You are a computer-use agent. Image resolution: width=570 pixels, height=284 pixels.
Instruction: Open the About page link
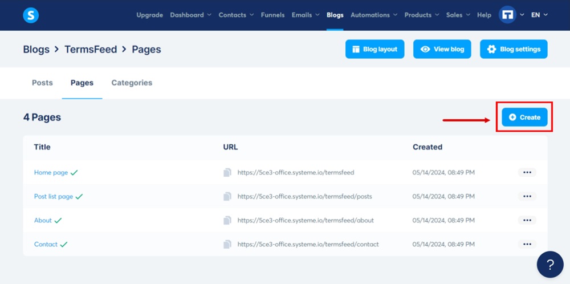(43, 220)
